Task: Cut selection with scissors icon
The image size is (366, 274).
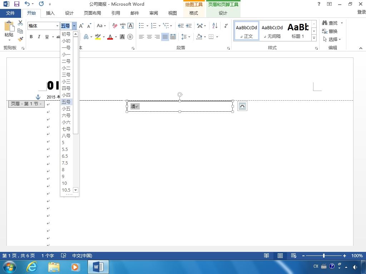Action: [x=20, y=22]
